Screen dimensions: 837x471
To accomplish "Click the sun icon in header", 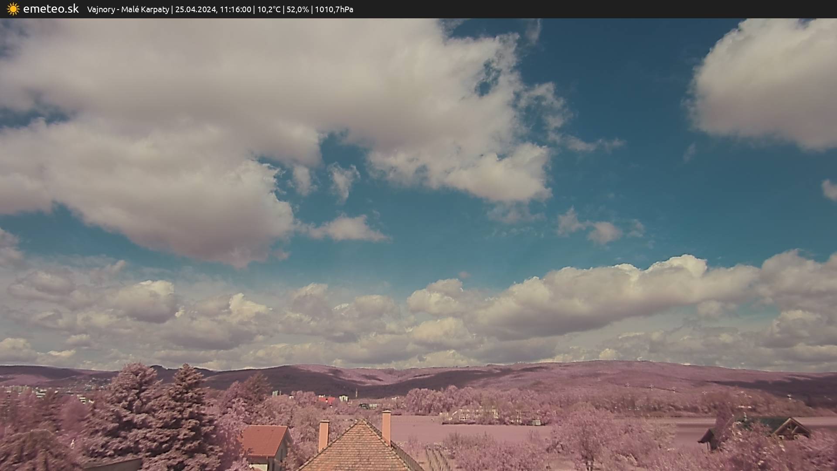I will coord(13,9).
